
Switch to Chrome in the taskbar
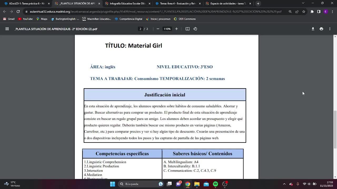pos(187,184)
